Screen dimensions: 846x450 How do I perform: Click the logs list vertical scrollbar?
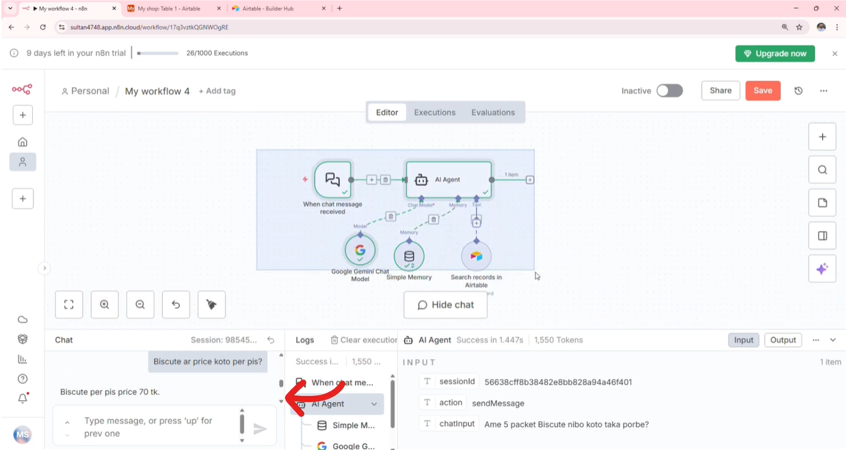pos(392,403)
